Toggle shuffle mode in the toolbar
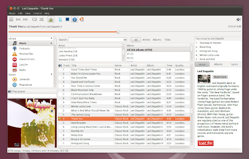Screen dimensions: 249x159 click(x=41, y=20)
